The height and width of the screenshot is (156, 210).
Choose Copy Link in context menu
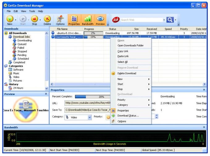(x=131, y=51)
